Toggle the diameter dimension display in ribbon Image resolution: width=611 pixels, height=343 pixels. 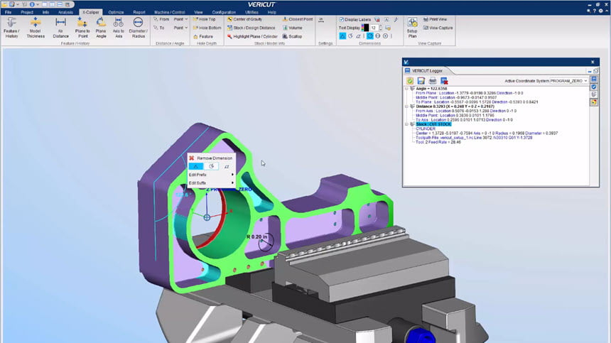tap(377, 36)
